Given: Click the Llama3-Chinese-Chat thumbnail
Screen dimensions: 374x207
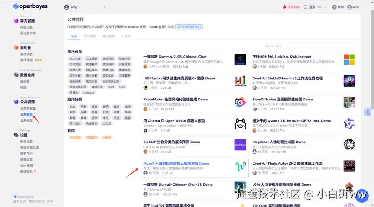Looking at the screenshot, I should click(240, 188).
